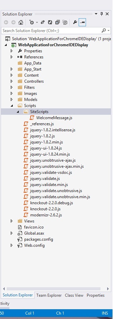Click the Refresh icon in toolbar

pos(50,22)
